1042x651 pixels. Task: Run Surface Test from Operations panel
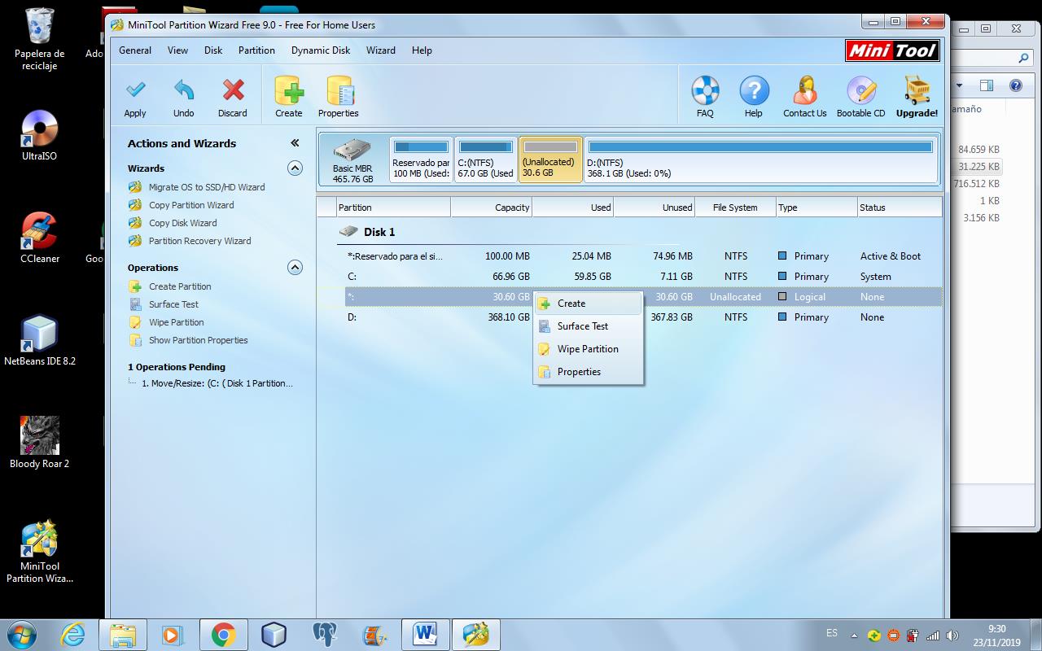click(173, 304)
